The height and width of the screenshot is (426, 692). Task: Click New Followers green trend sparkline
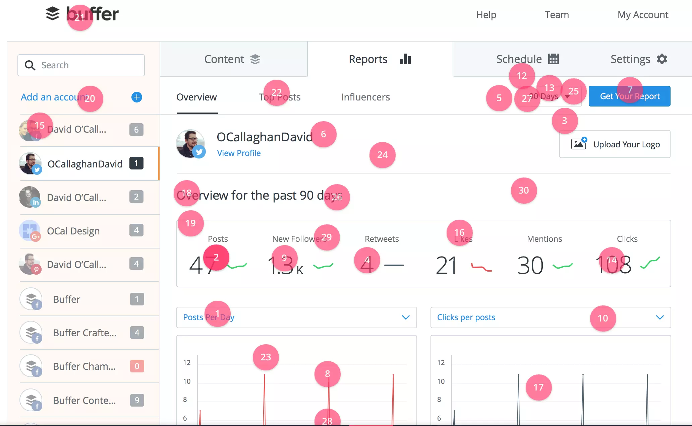[x=323, y=266]
